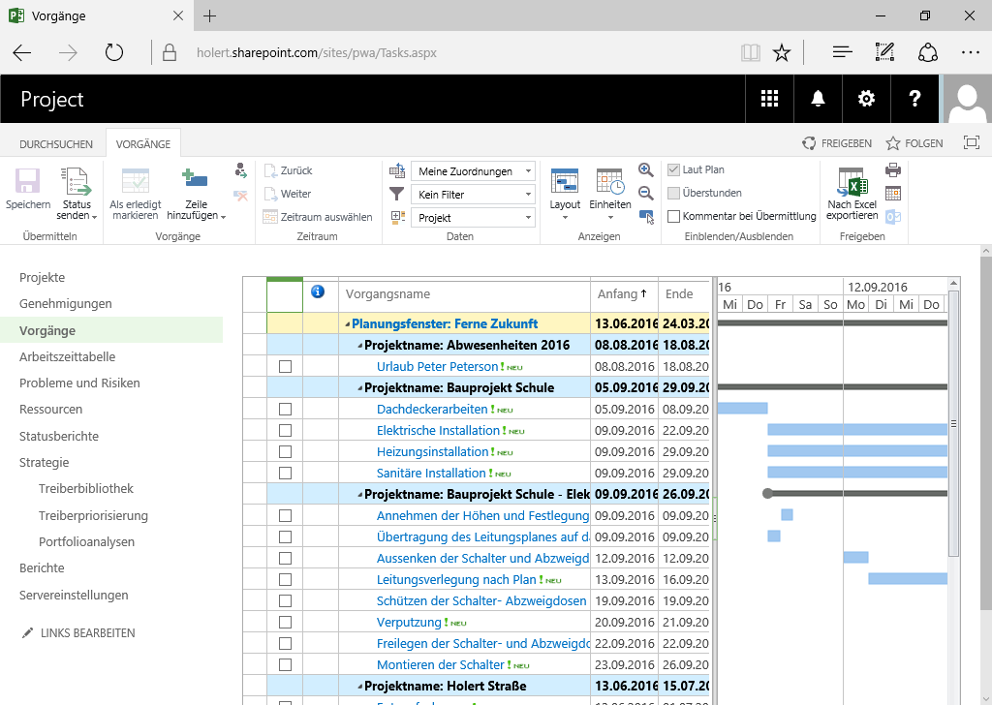Click the Einheiten calendar icon

(610, 181)
